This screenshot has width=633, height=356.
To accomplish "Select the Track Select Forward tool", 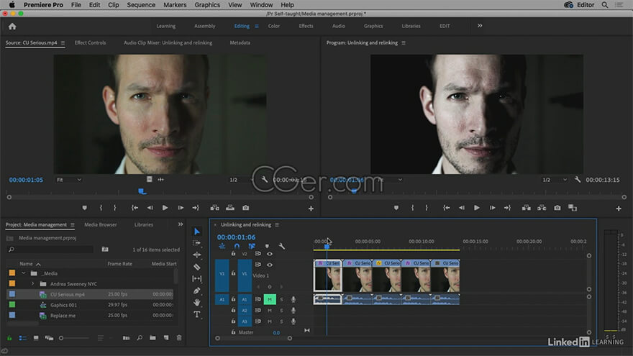I will (x=196, y=243).
